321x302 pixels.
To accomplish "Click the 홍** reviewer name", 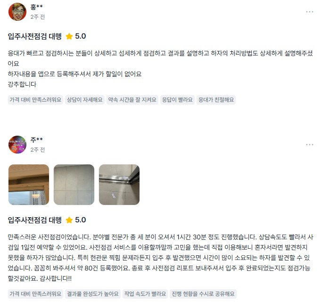I will pyautogui.click(x=36, y=7).
